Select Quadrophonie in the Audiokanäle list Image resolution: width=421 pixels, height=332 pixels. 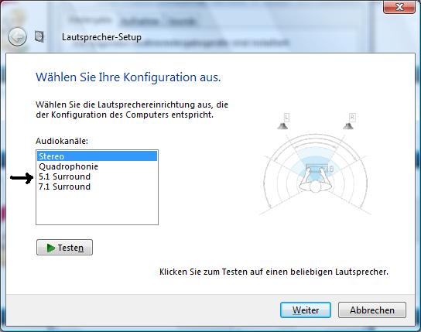97,166
